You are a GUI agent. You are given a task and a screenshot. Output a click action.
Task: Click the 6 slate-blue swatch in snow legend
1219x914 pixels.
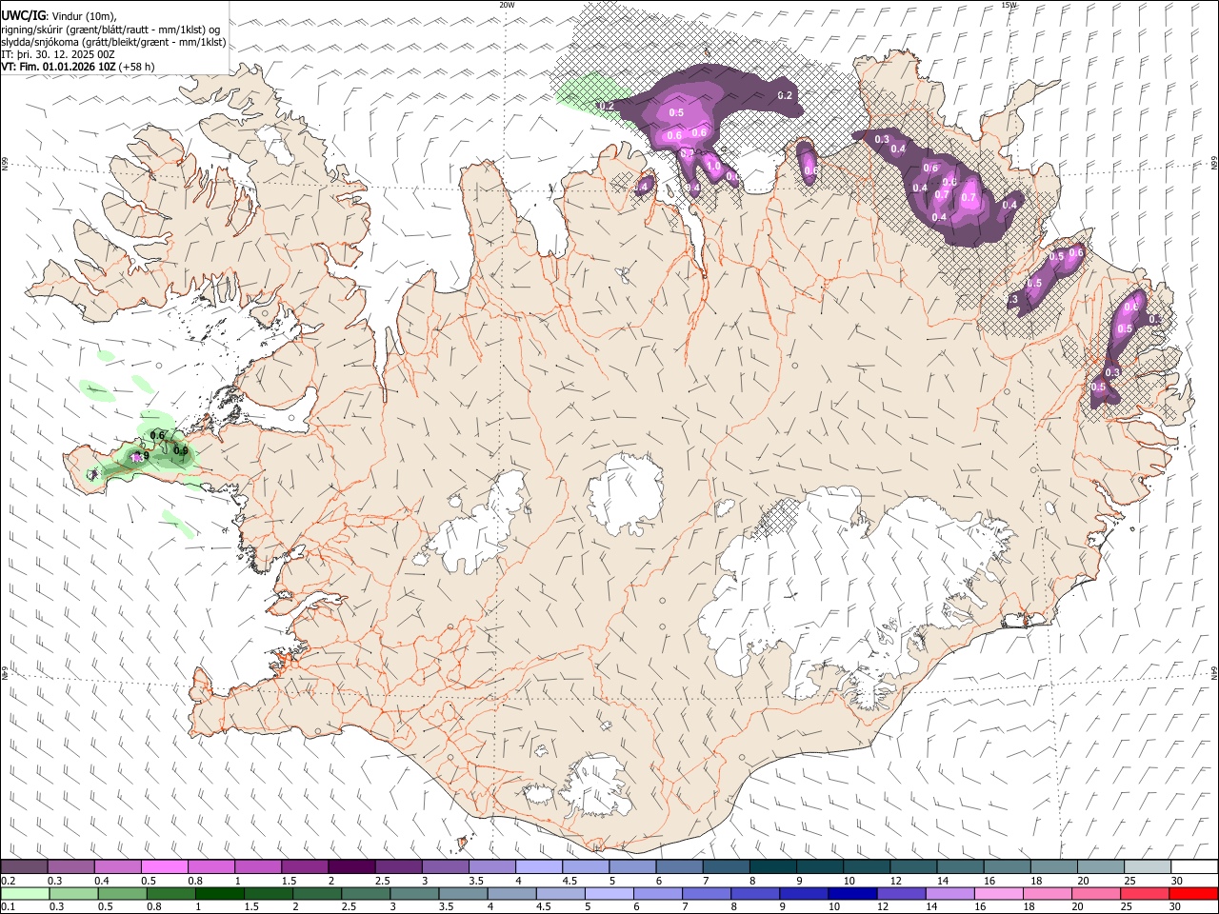(679, 867)
